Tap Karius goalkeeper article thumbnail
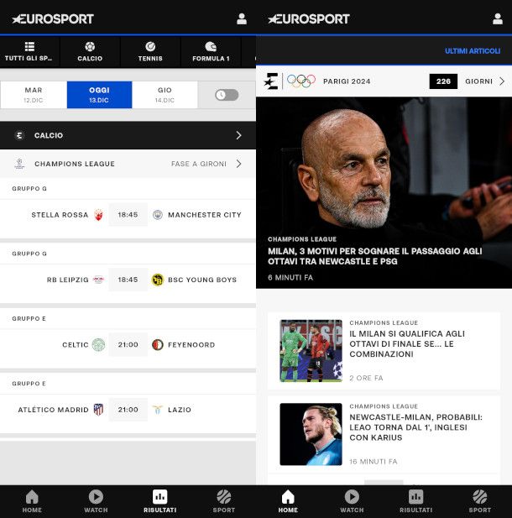Image resolution: width=512 pixels, height=518 pixels. [x=311, y=434]
